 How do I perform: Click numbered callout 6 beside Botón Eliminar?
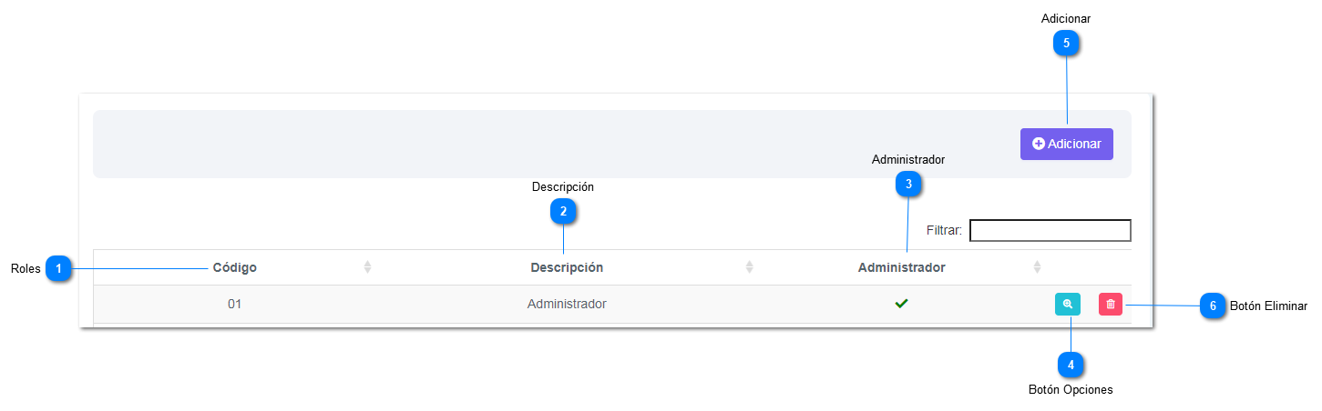[x=1212, y=306]
